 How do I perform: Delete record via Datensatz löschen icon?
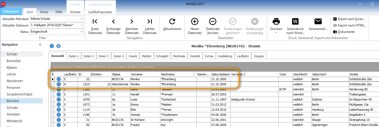click(213, 21)
